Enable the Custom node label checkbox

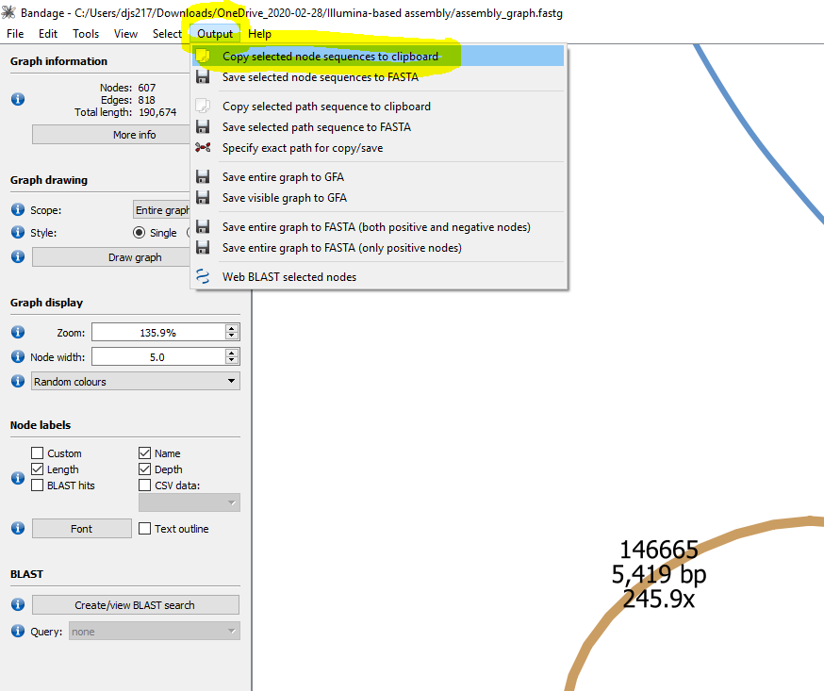38,453
